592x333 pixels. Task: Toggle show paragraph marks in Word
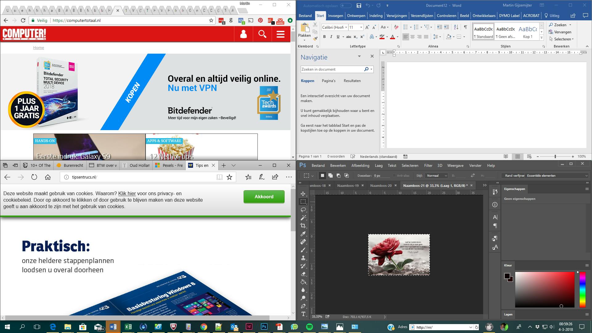coord(465,27)
